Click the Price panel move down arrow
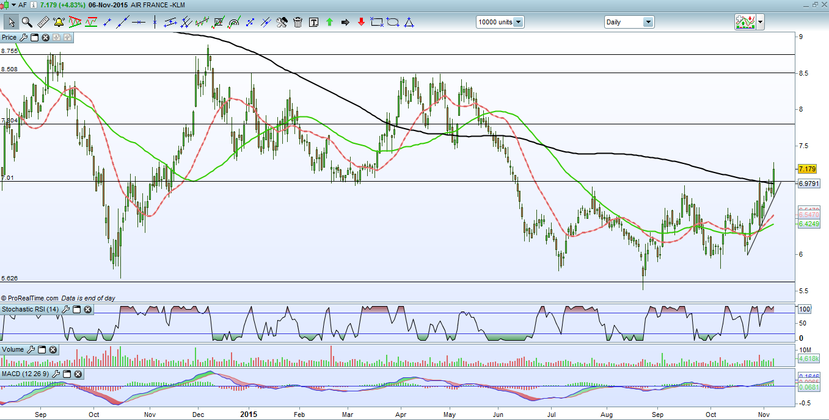Image resolution: width=829 pixels, height=420 pixels. [x=56, y=37]
